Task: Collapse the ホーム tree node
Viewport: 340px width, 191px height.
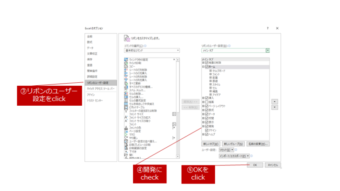Action: 203,67
